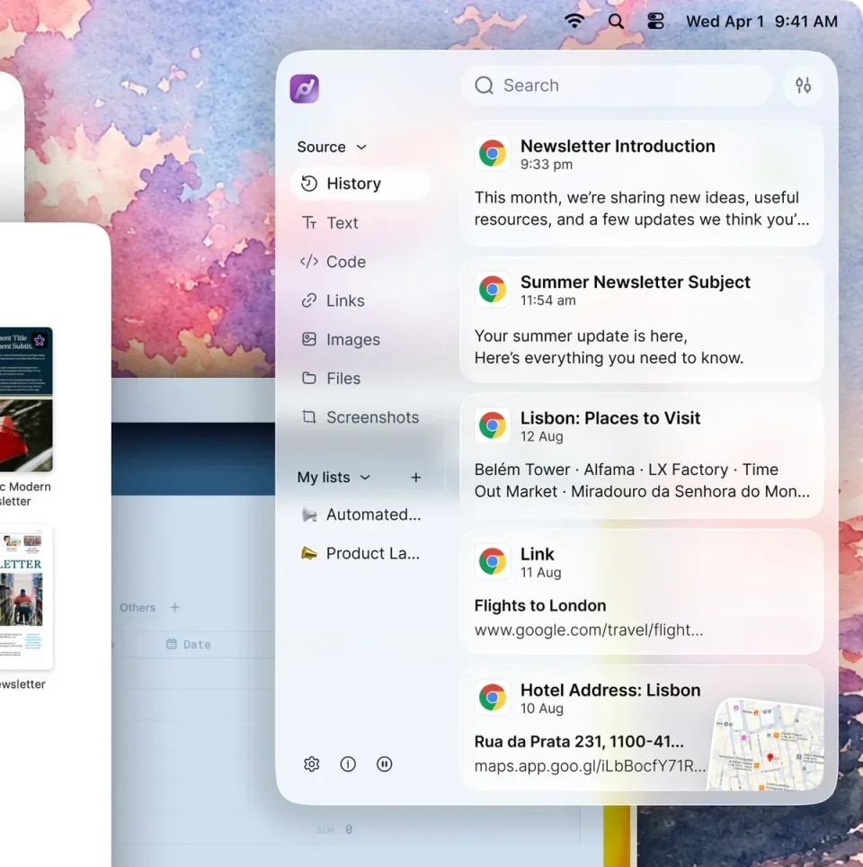Open the Flights to London link text
The image size is (863, 867).
coord(540,605)
